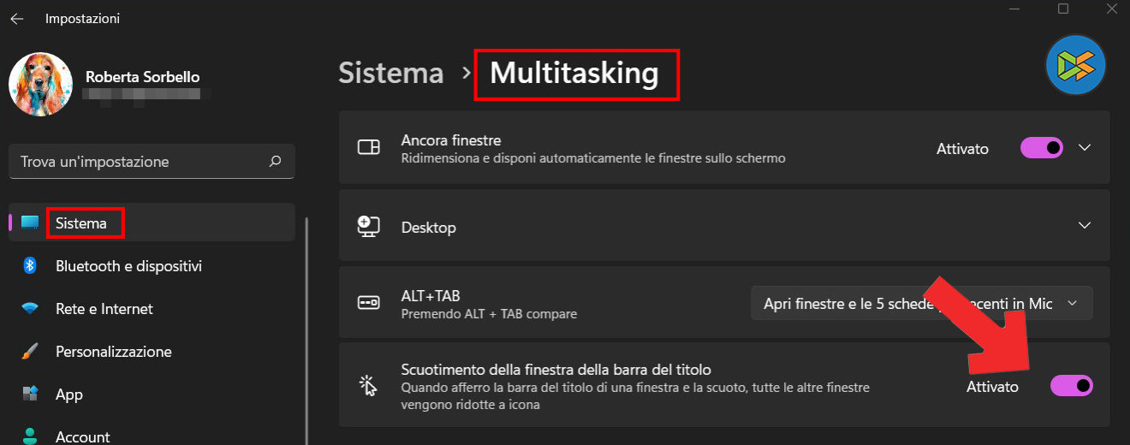Open the ALT+TAB dropdown menu
The width and height of the screenshot is (1130, 445).
tap(921, 304)
